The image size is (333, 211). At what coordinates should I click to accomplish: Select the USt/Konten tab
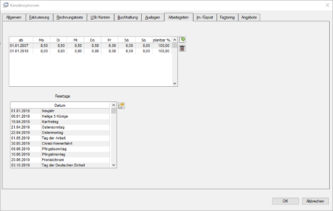coord(100,18)
